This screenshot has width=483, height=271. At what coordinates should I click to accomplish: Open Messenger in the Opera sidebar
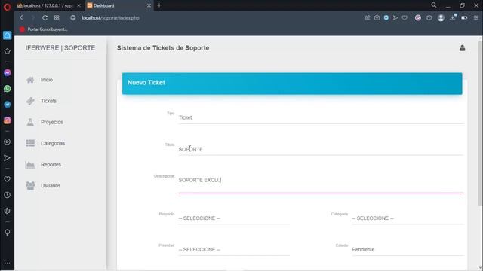8,73
